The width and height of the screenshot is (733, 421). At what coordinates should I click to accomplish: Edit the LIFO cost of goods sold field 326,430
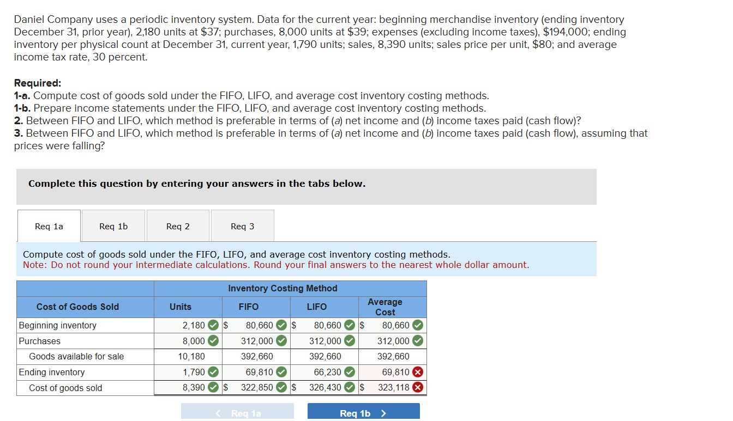click(324, 388)
